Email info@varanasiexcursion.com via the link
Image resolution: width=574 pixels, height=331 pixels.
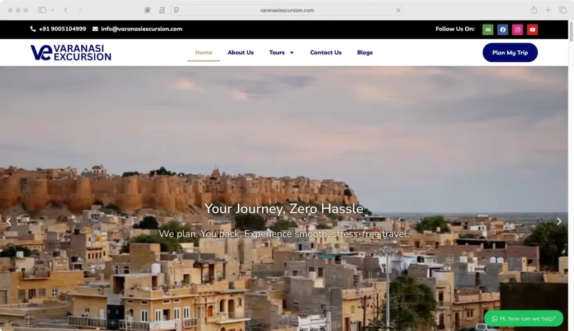[x=141, y=29]
